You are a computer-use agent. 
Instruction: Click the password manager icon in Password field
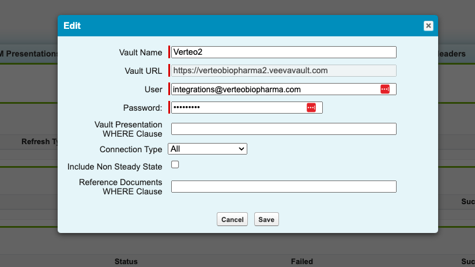tap(311, 108)
